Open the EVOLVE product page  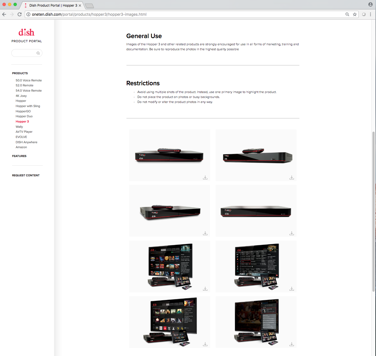tap(21, 137)
